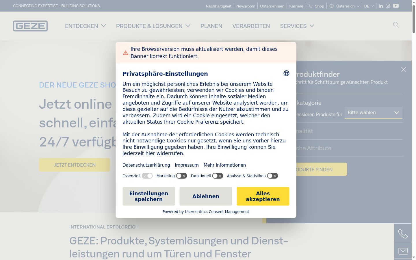Click the globe icon beside Österreich
Screen dimensions: 416x260
tap(332, 6)
